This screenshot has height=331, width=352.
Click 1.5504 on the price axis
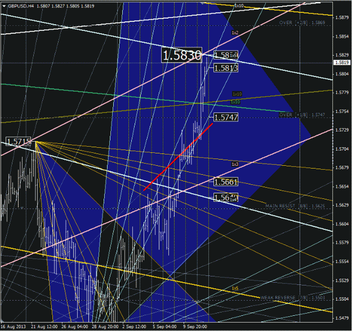pos(342,299)
